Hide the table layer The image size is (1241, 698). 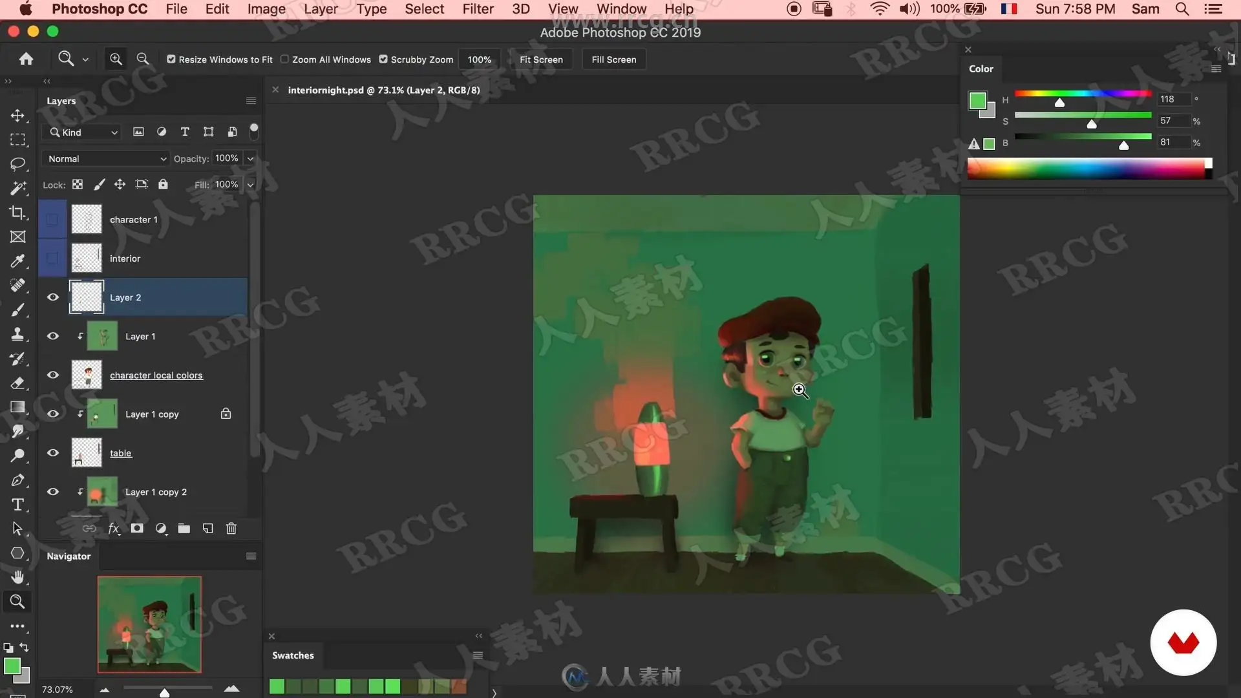click(x=53, y=452)
